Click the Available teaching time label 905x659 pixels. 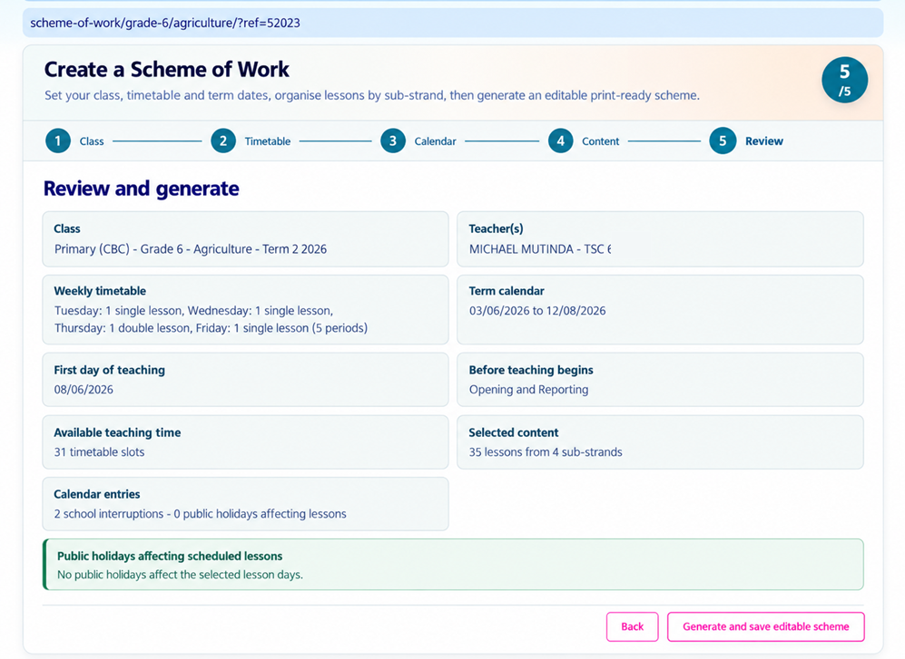117,433
